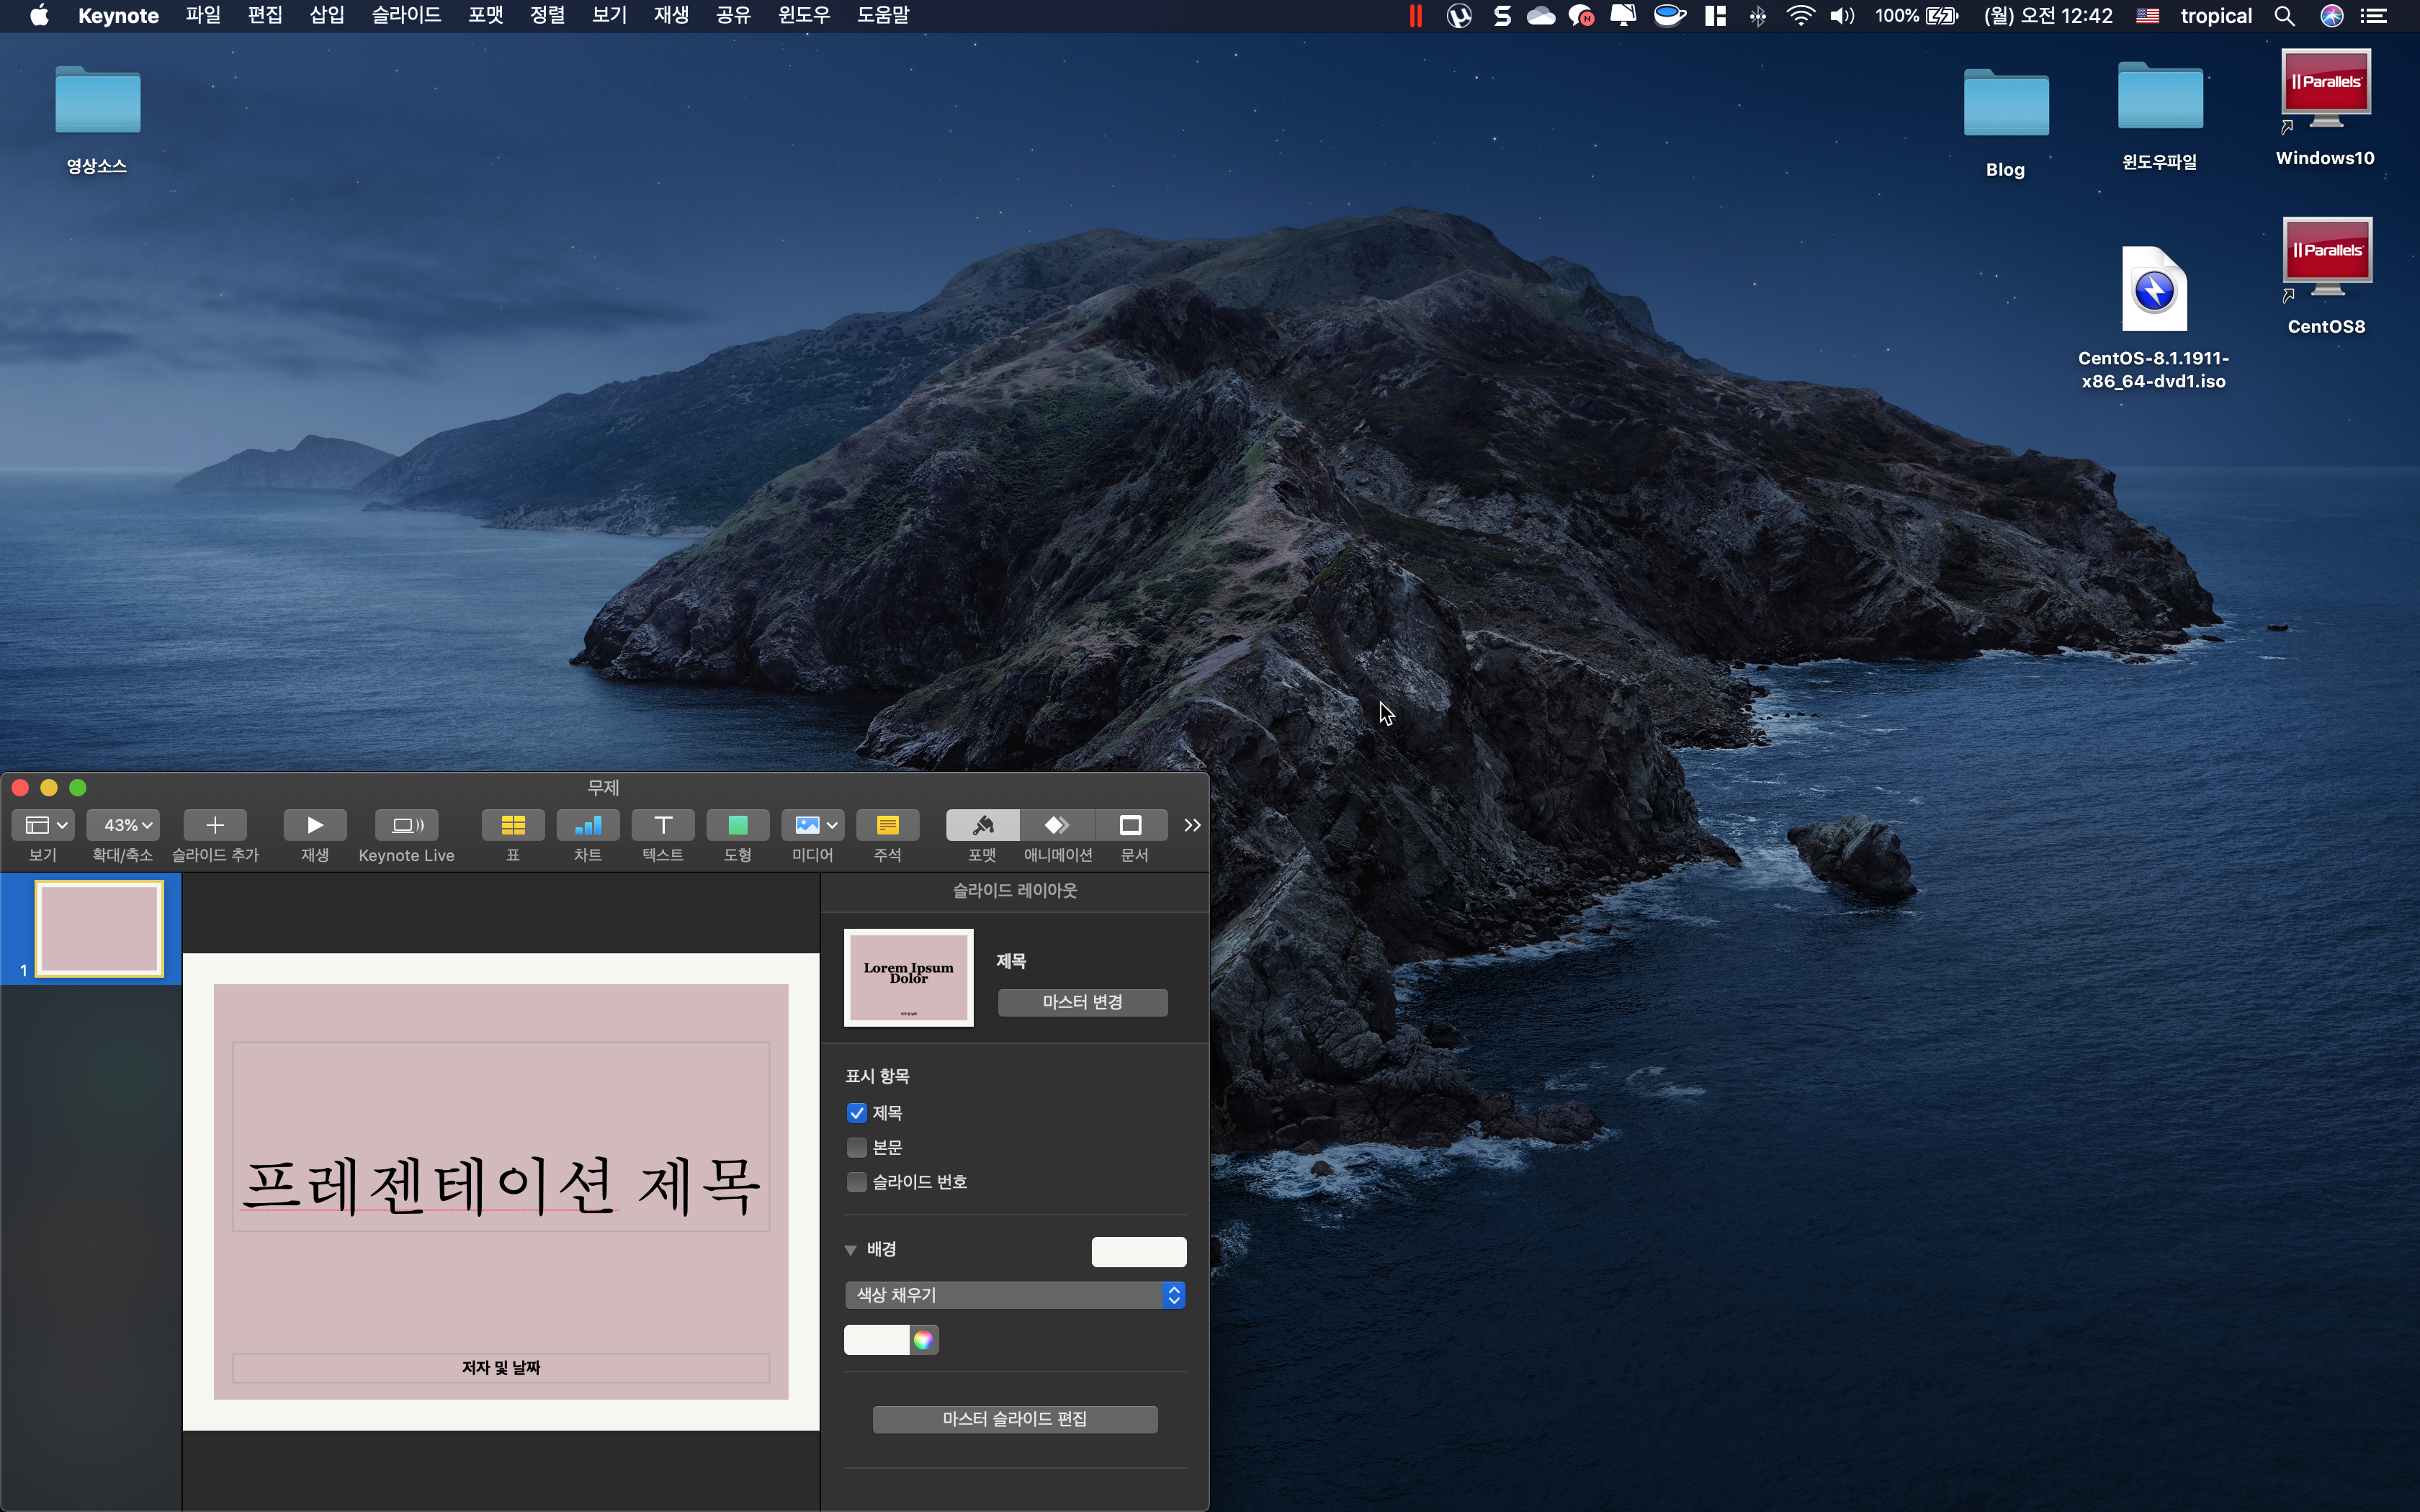2420x1512 pixels.
Task: Open the 슬라이드 menu in the menu bar
Action: 406,15
